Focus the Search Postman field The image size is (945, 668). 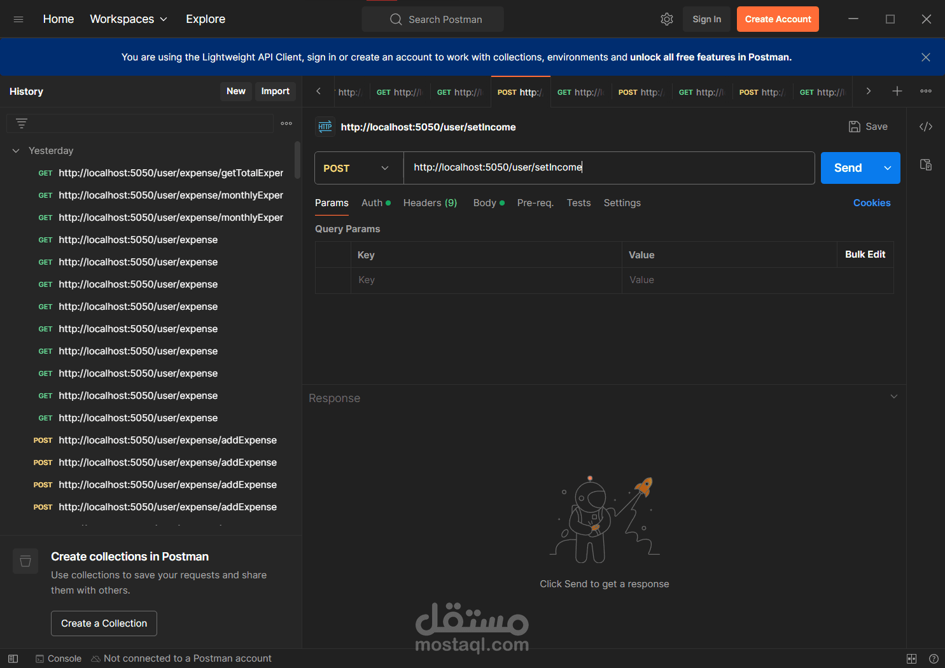point(433,19)
